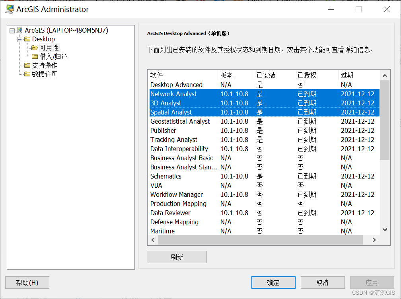This screenshot has height=299, width=401.
Task: Click the list scroll down arrow
Action: click(x=385, y=229)
